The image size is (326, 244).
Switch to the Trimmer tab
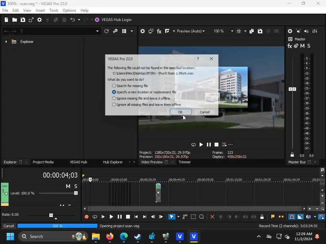pos(184,162)
